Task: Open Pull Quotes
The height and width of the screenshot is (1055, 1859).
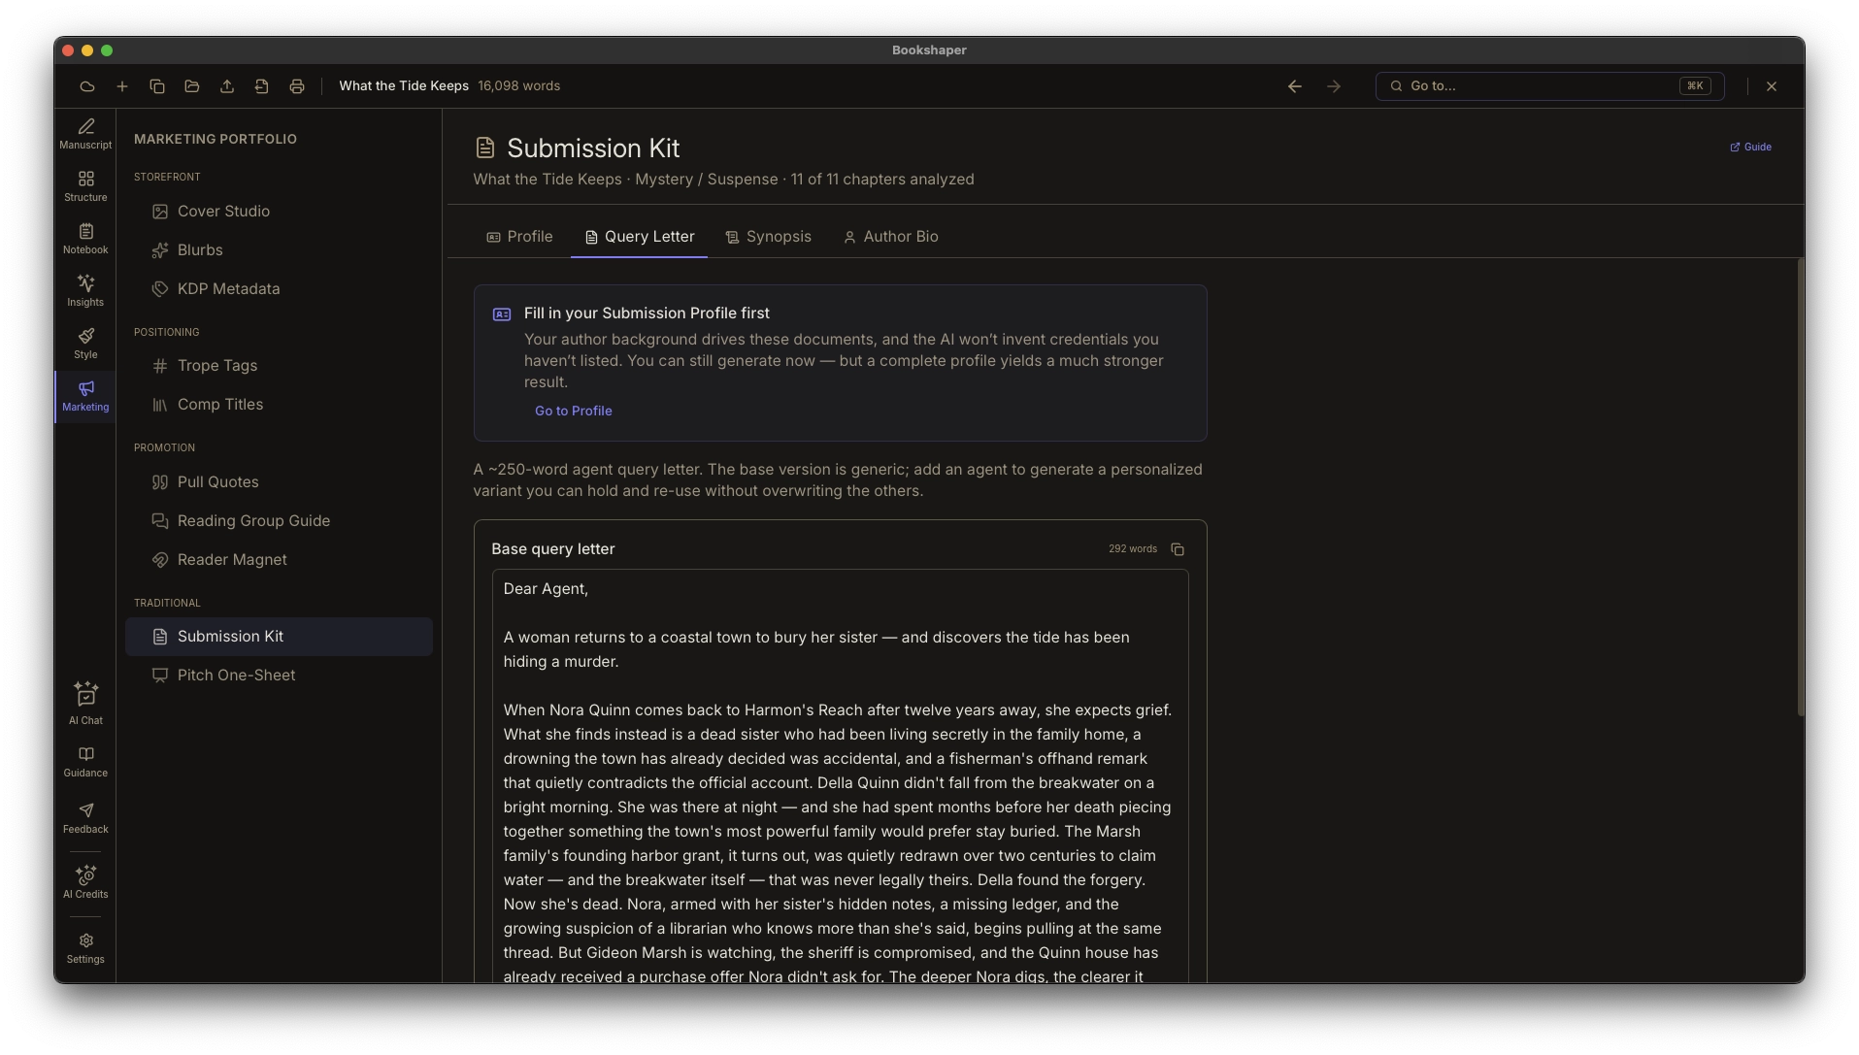Action: click(279, 482)
